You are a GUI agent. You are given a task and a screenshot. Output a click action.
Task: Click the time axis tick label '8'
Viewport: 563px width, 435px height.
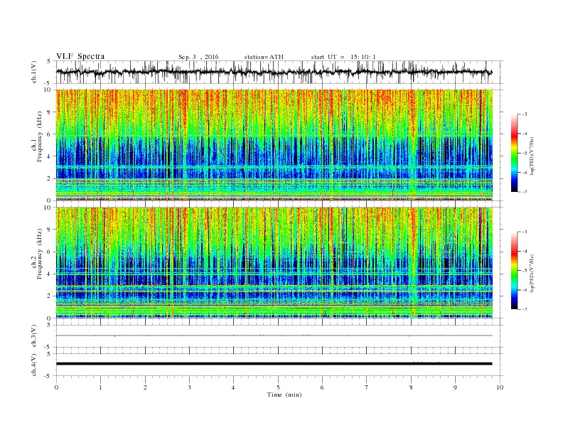(411, 387)
